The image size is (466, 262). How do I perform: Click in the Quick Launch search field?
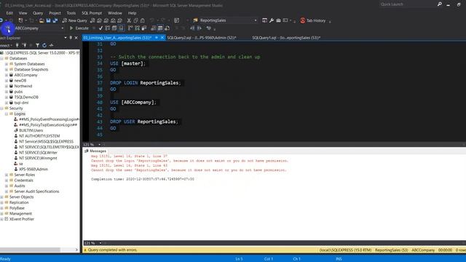408,4
